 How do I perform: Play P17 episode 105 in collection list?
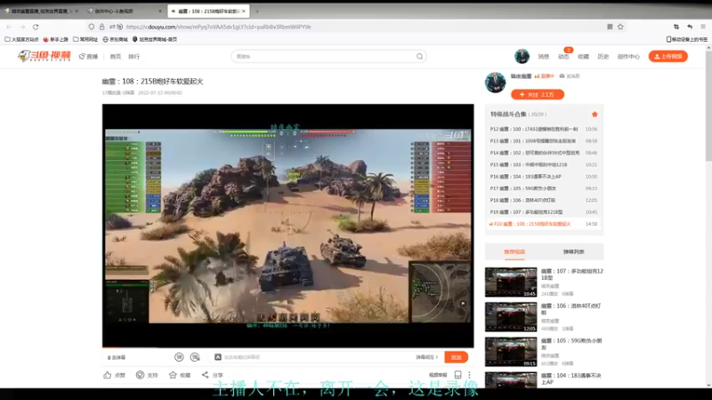[544, 188]
